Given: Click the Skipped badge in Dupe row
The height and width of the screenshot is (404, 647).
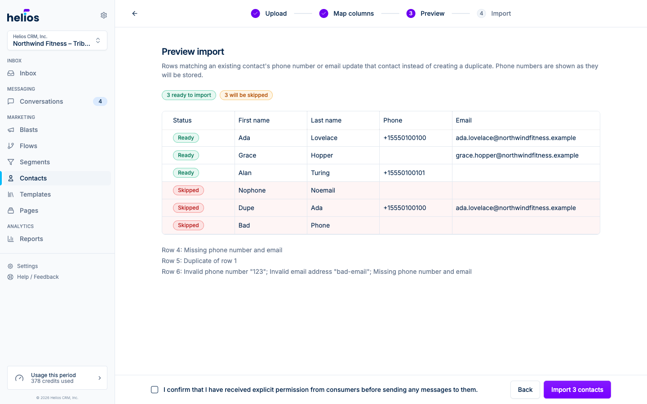Looking at the screenshot, I should (x=188, y=208).
